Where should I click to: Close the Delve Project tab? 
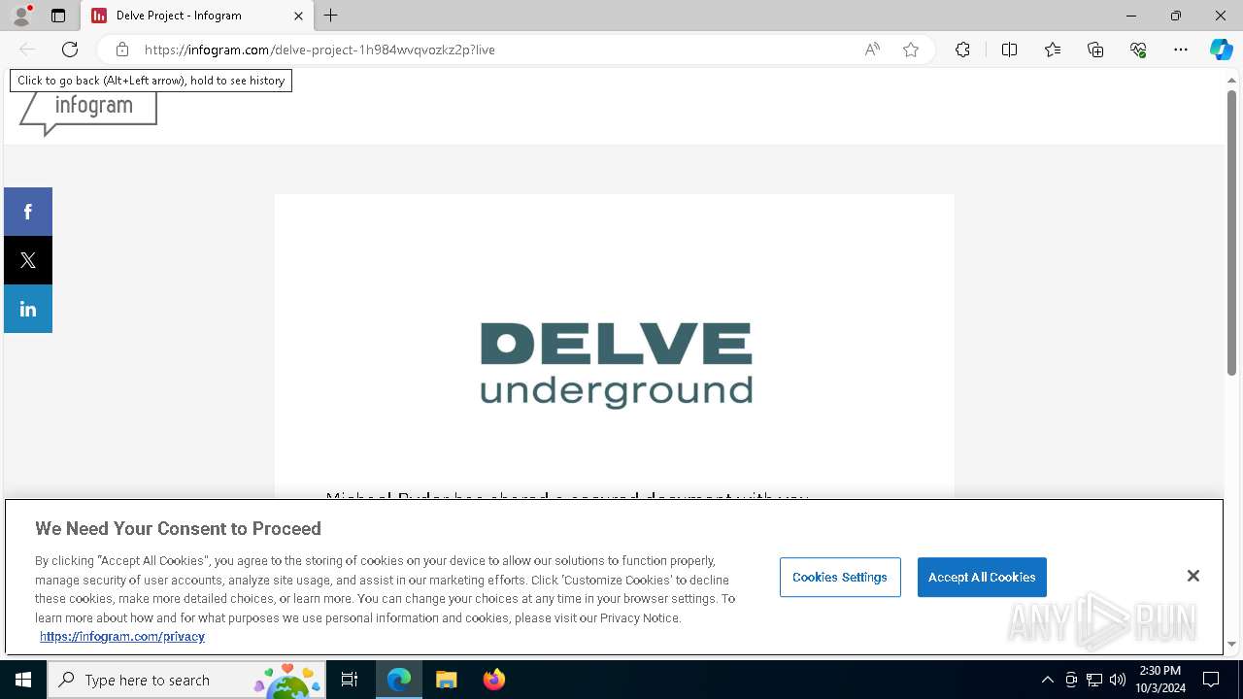pyautogui.click(x=298, y=16)
